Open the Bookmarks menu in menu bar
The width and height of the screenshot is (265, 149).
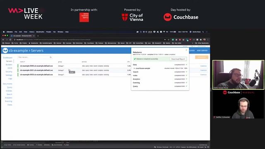40,32
